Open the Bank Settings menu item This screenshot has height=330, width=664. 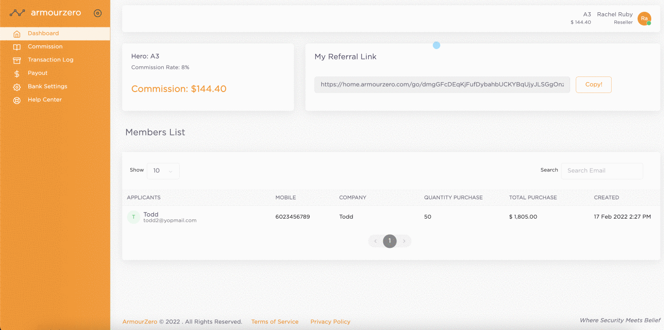[55, 86]
